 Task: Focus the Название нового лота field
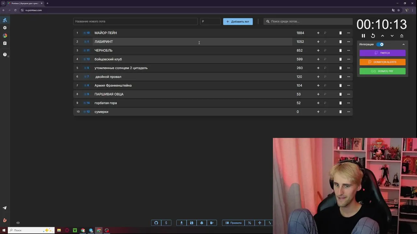coord(135,21)
